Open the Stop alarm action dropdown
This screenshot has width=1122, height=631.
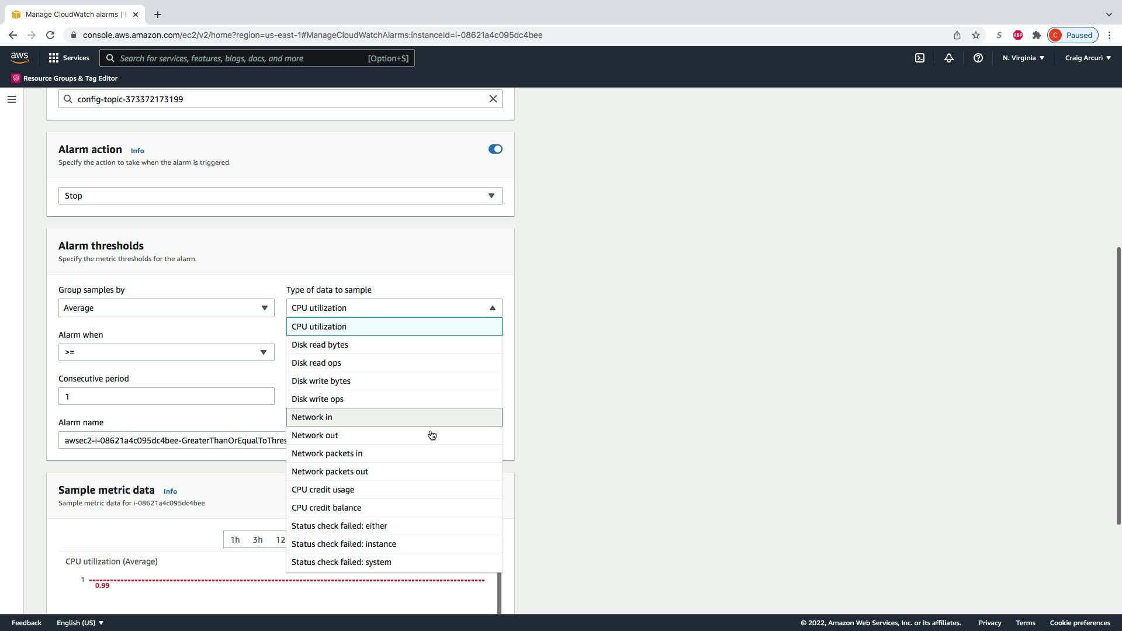click(x=280, y=196)
